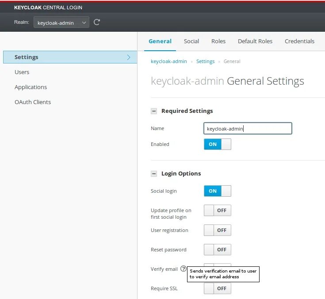
Task: Click the Login Options heading text
Action: tap(181, 173)
